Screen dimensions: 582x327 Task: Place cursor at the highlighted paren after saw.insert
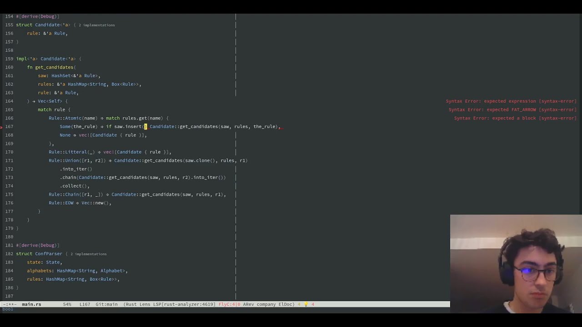point(145,127)
